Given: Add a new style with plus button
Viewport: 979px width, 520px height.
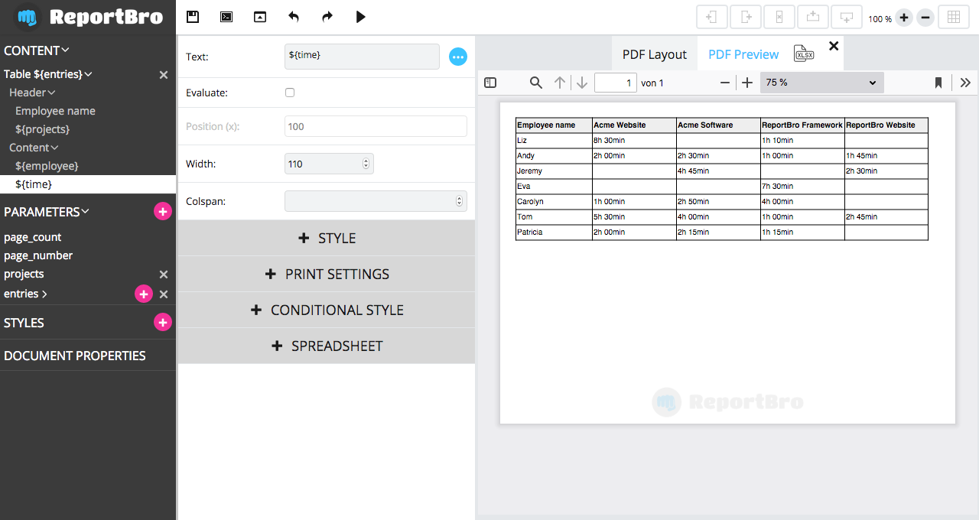Looking at the screenshot, I should [163, 323].
